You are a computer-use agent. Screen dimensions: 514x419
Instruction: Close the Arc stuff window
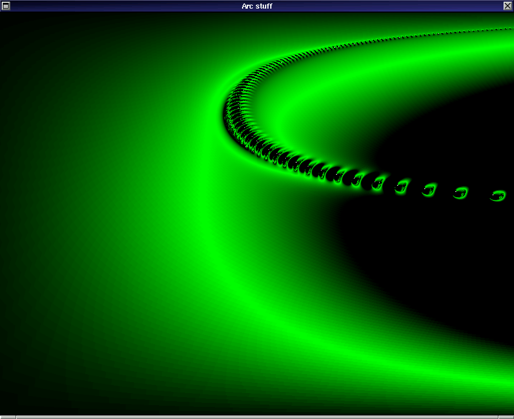pyautogui.click(x=508, y=6)
